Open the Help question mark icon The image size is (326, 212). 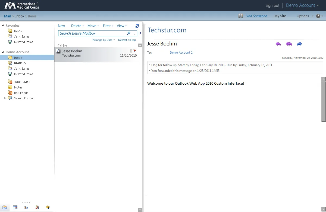click(x=318, y=16)
